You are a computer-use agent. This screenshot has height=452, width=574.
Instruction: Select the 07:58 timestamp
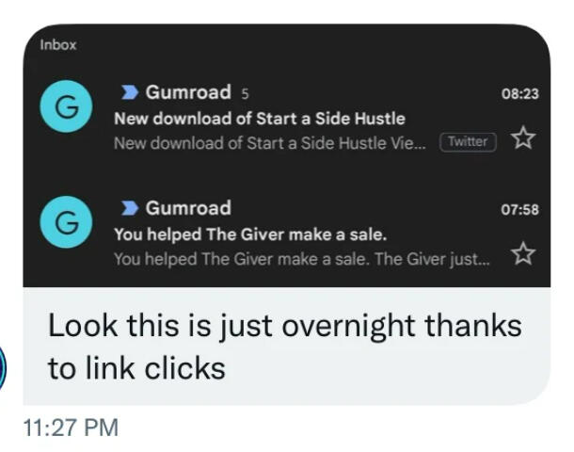519,209
